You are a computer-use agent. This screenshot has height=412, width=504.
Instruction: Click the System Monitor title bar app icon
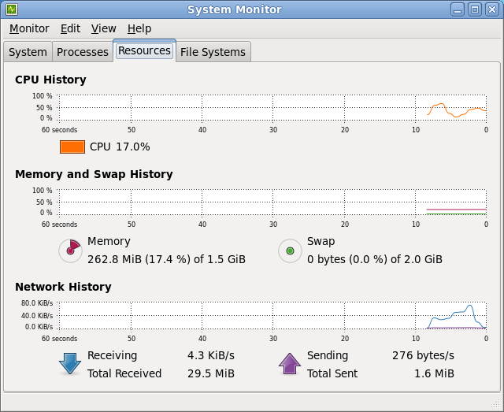tap(12, 9)
